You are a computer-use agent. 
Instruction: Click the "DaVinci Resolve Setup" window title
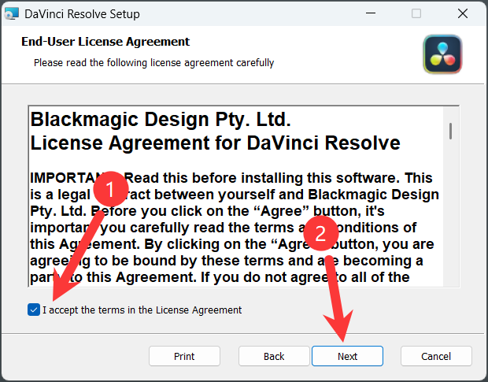pos(82,14)
